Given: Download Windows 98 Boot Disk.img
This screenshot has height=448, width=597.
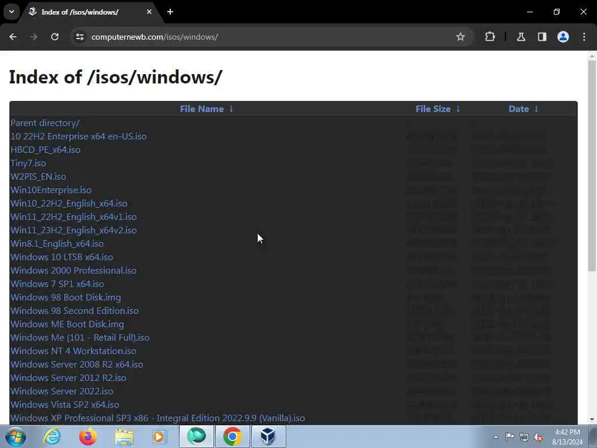Looking at the screenshot, I should [x=65, y=297].
